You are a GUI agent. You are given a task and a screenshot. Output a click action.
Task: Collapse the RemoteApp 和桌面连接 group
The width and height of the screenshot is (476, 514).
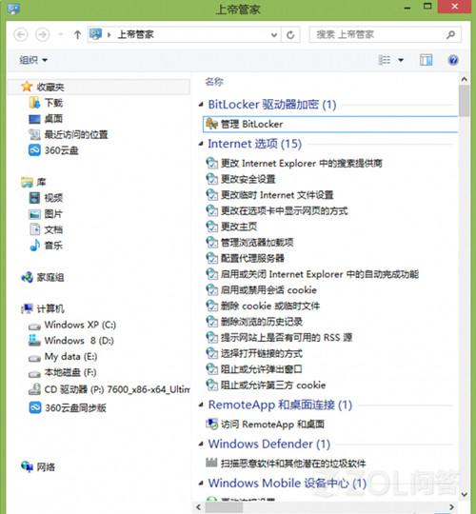(201, 405)
